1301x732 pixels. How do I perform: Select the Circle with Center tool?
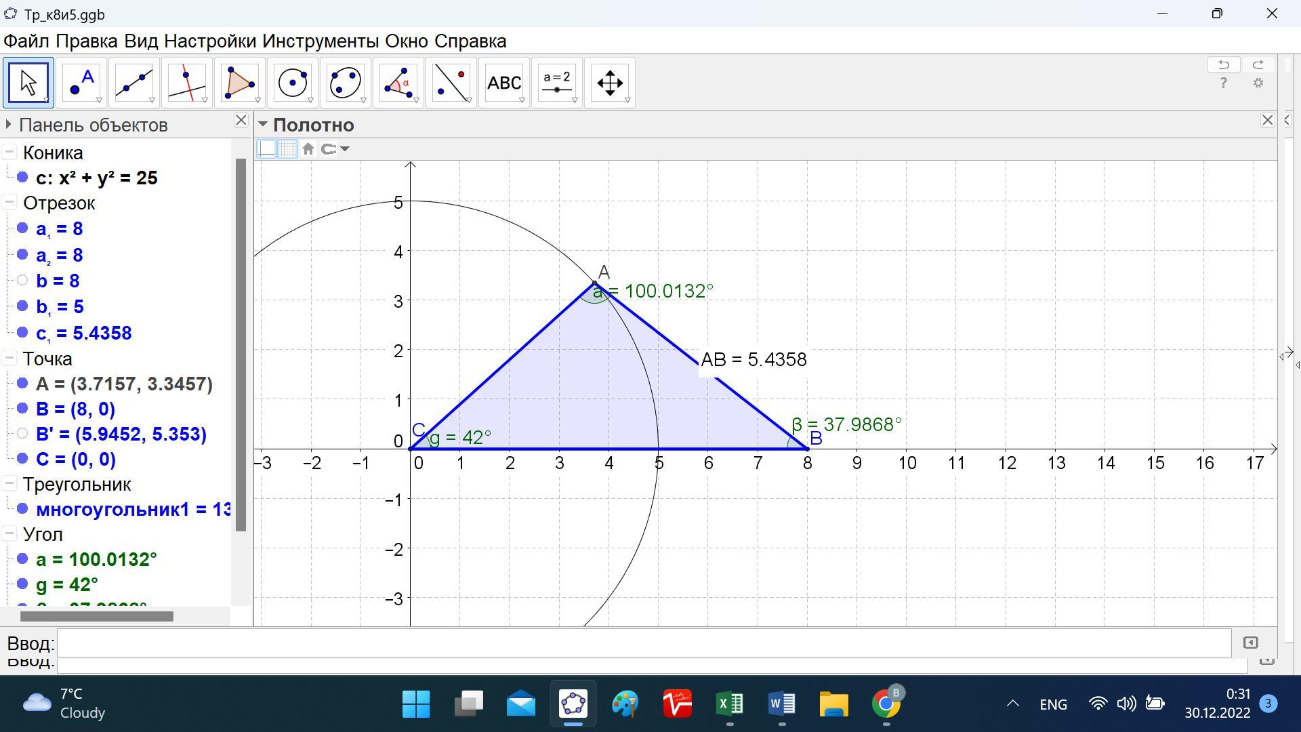[293, 83]
